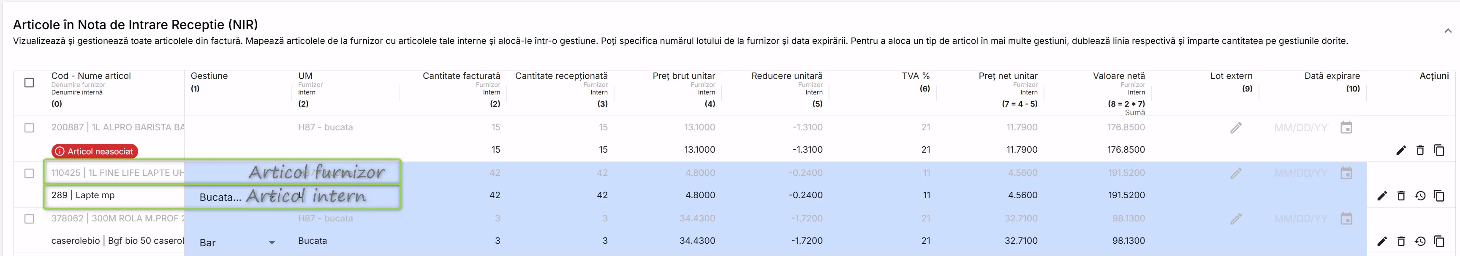Viewport: 1460px width, 256px height.
Task: Open history for Bgf bio caserole row
Action: pyautogui.click(x=1420, y=241)
